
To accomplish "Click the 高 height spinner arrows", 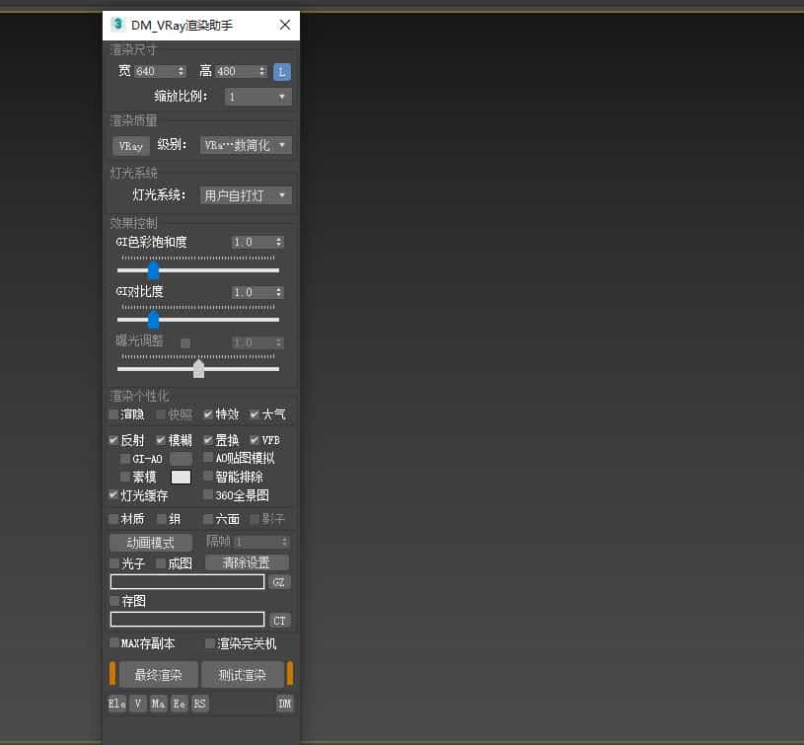I will (262, 71).
